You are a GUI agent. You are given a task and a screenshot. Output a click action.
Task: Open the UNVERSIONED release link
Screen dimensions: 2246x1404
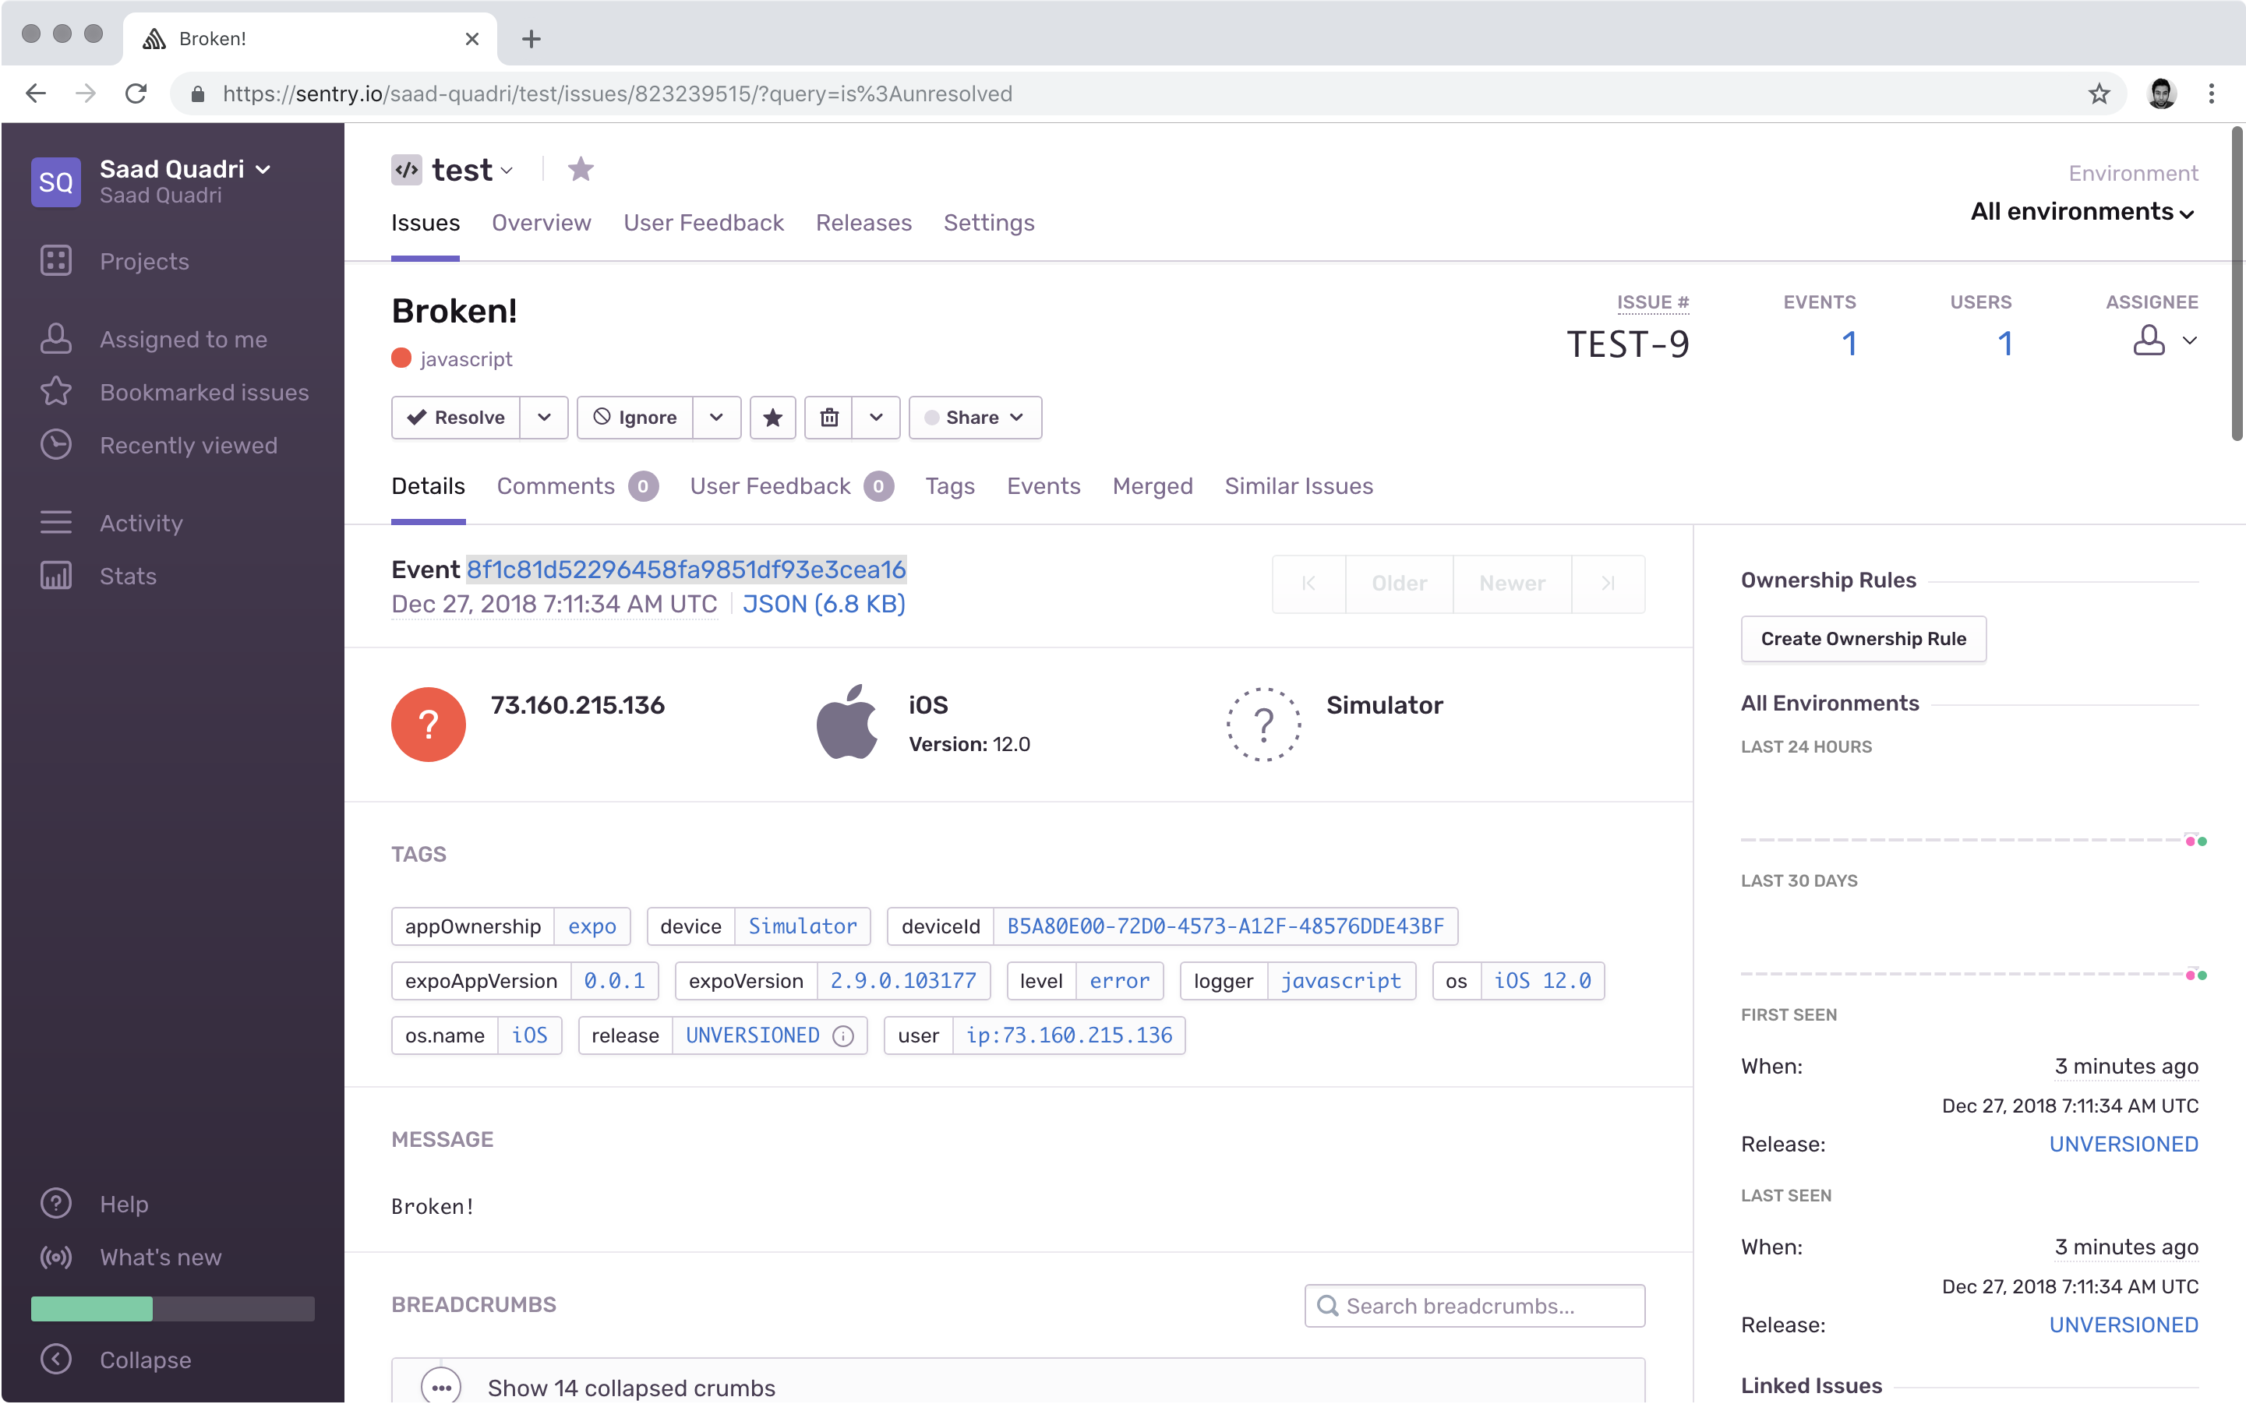coord(2124,1143)
